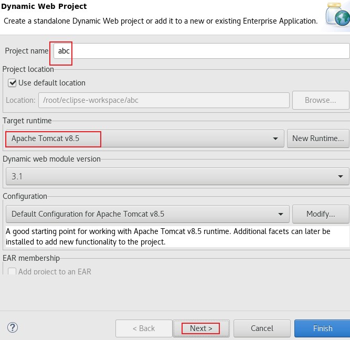Click the Next > button
Image resolution: width=350 pixels, height=340 pixels.
pyautogui.click(x=201, y=328)
